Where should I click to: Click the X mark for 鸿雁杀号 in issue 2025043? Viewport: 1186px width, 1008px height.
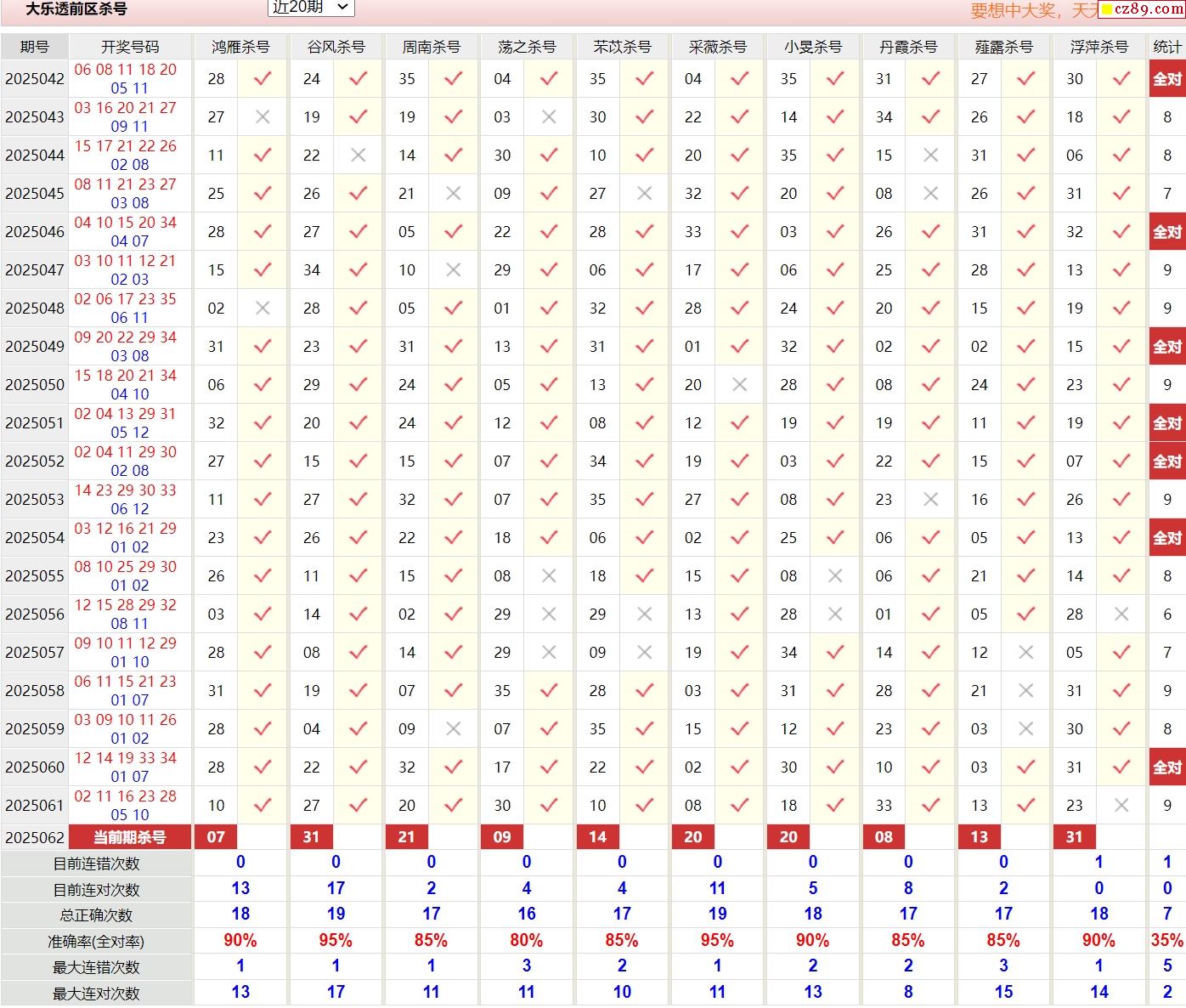(263, 117)
